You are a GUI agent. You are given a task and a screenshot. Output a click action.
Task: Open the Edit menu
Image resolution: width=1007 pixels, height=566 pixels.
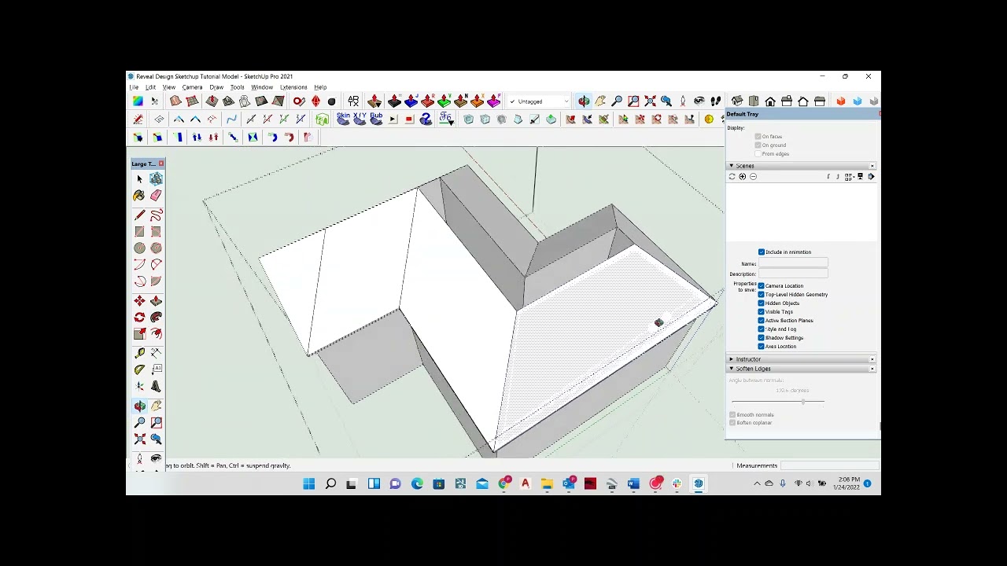150,87
